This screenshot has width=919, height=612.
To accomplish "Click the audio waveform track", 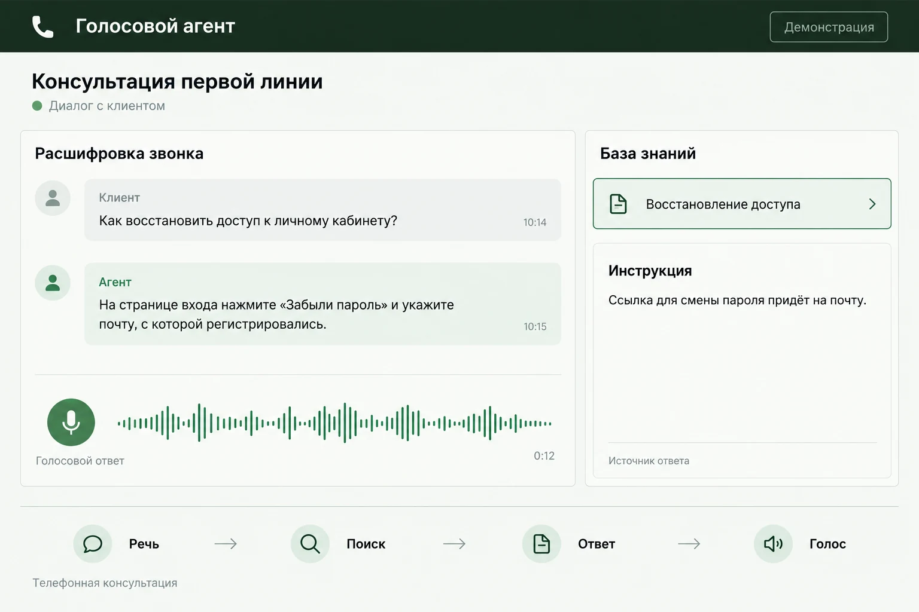I will coord(334,423).
